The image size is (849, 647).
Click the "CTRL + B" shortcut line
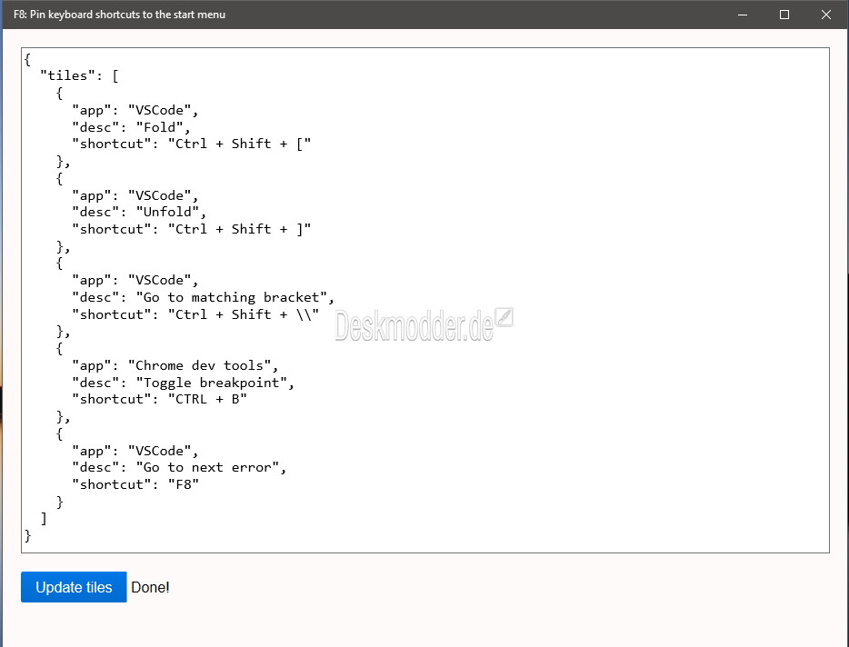coord(160,400)
